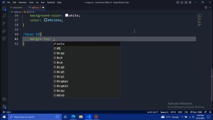Click the #013d4a color swatch on line 37
The height and width of the screenshot is (120, 213).
(x=46, y=20)
